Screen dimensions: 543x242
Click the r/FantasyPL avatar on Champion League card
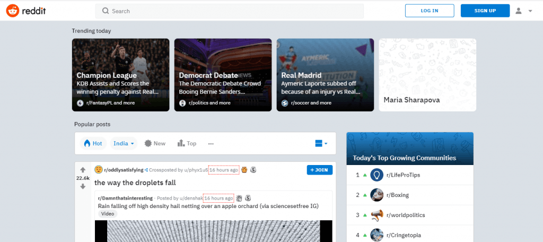coord(80,103)
